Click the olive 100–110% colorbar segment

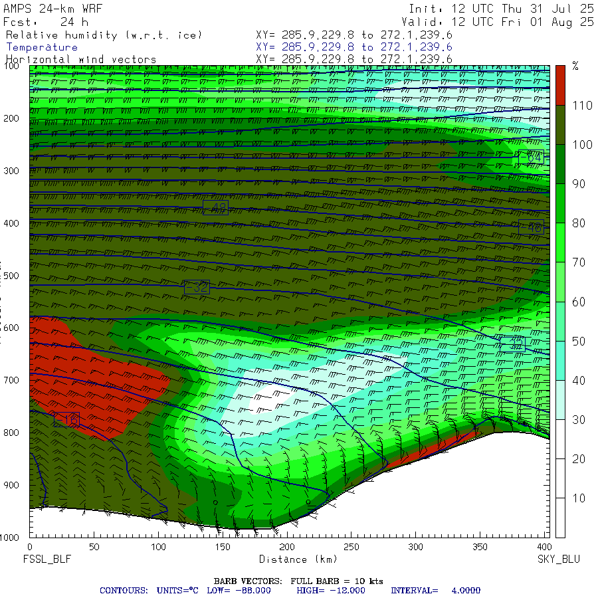pyautogui.click(x=560, y=125)
